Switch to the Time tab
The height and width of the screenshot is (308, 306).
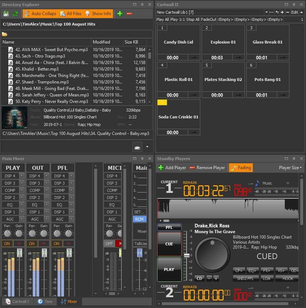[x=45, y=302]
